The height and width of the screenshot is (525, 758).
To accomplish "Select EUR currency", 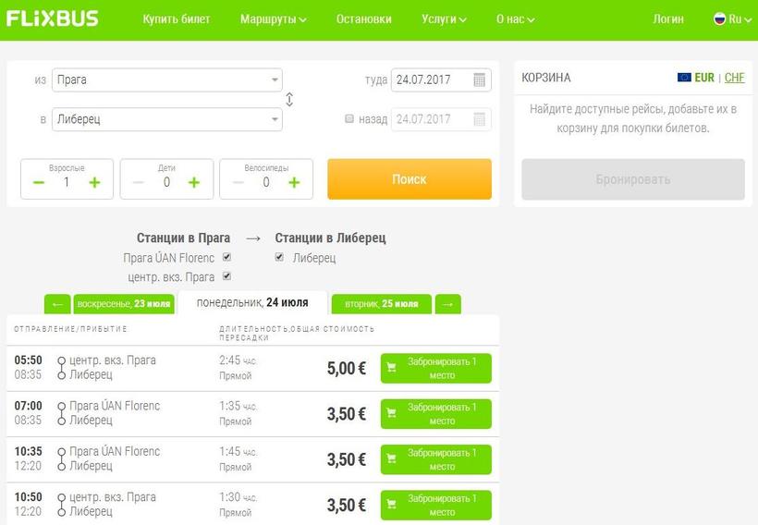I will click(704, 78).
